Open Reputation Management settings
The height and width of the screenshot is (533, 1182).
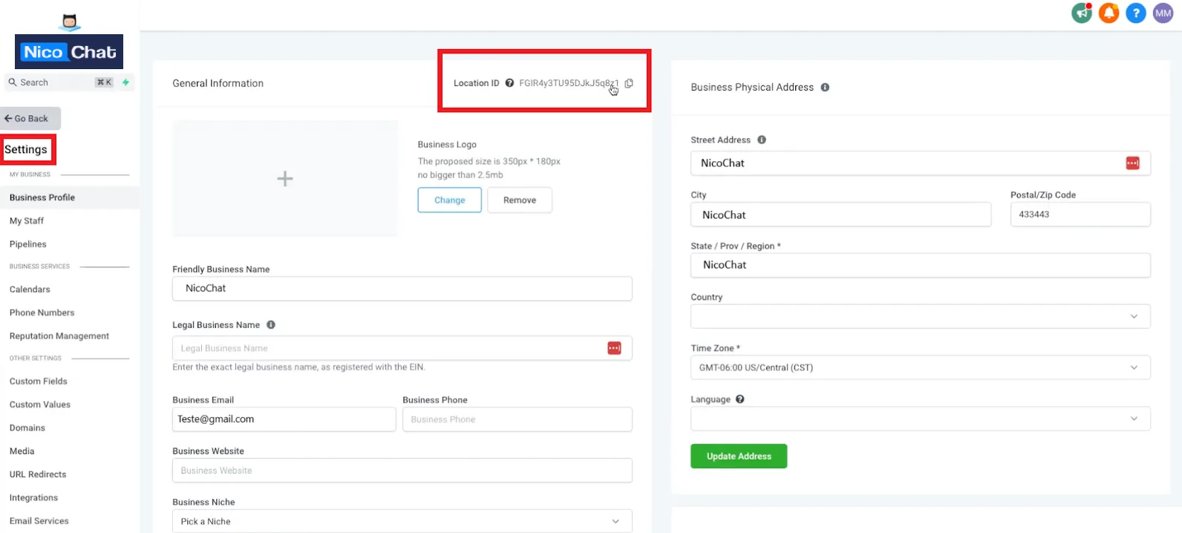tap(59, 336)
